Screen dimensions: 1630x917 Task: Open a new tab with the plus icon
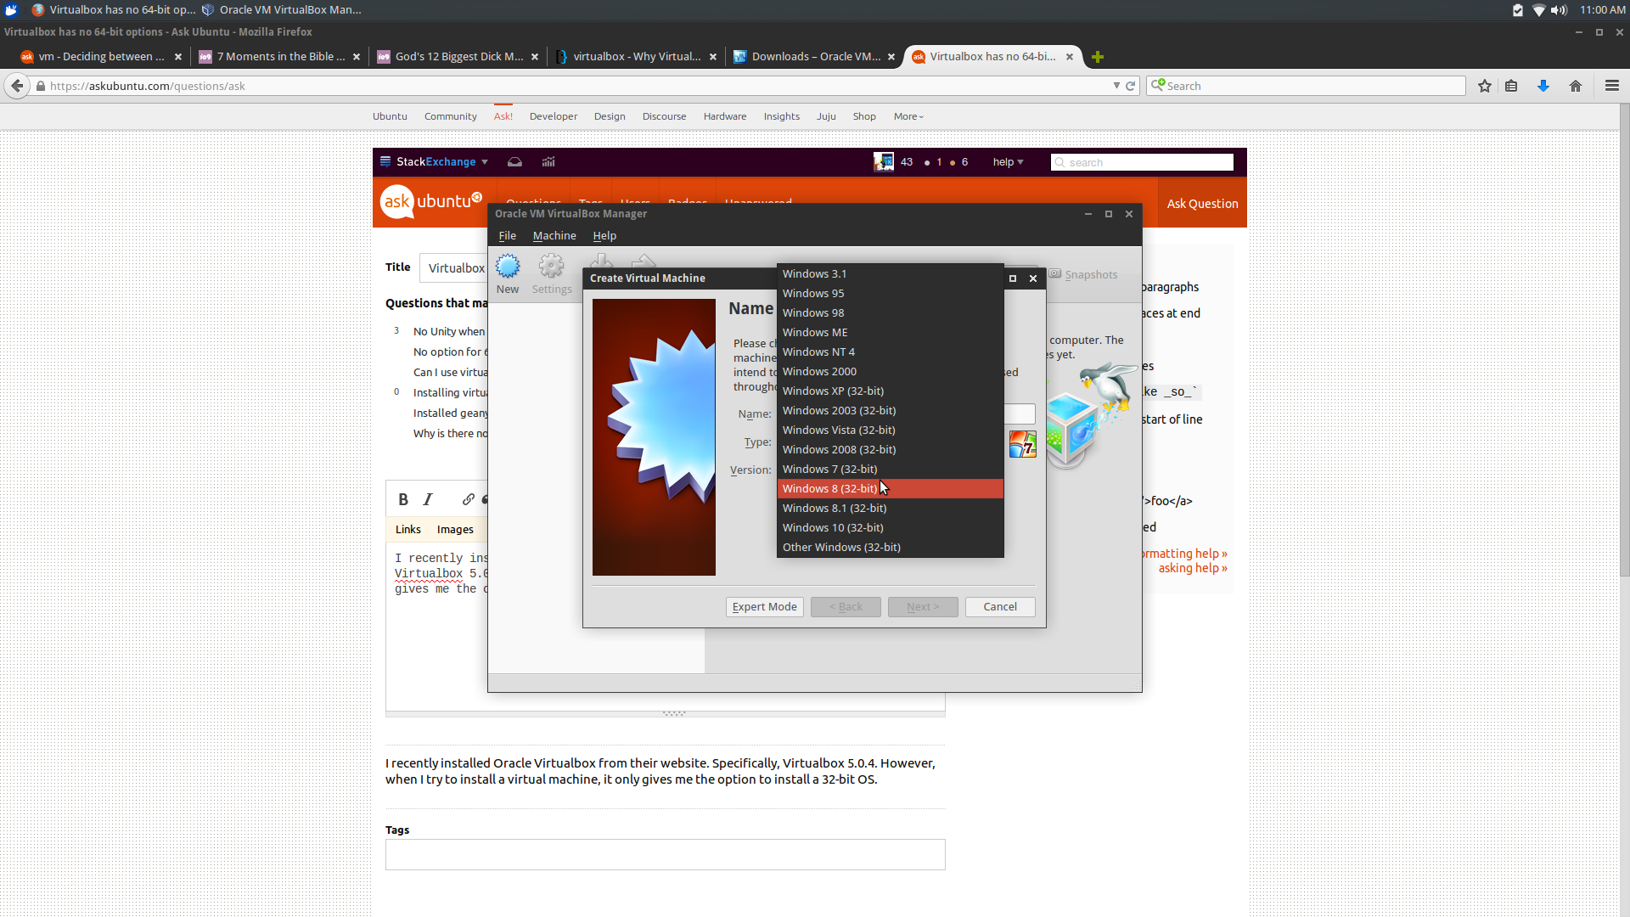1098,57
